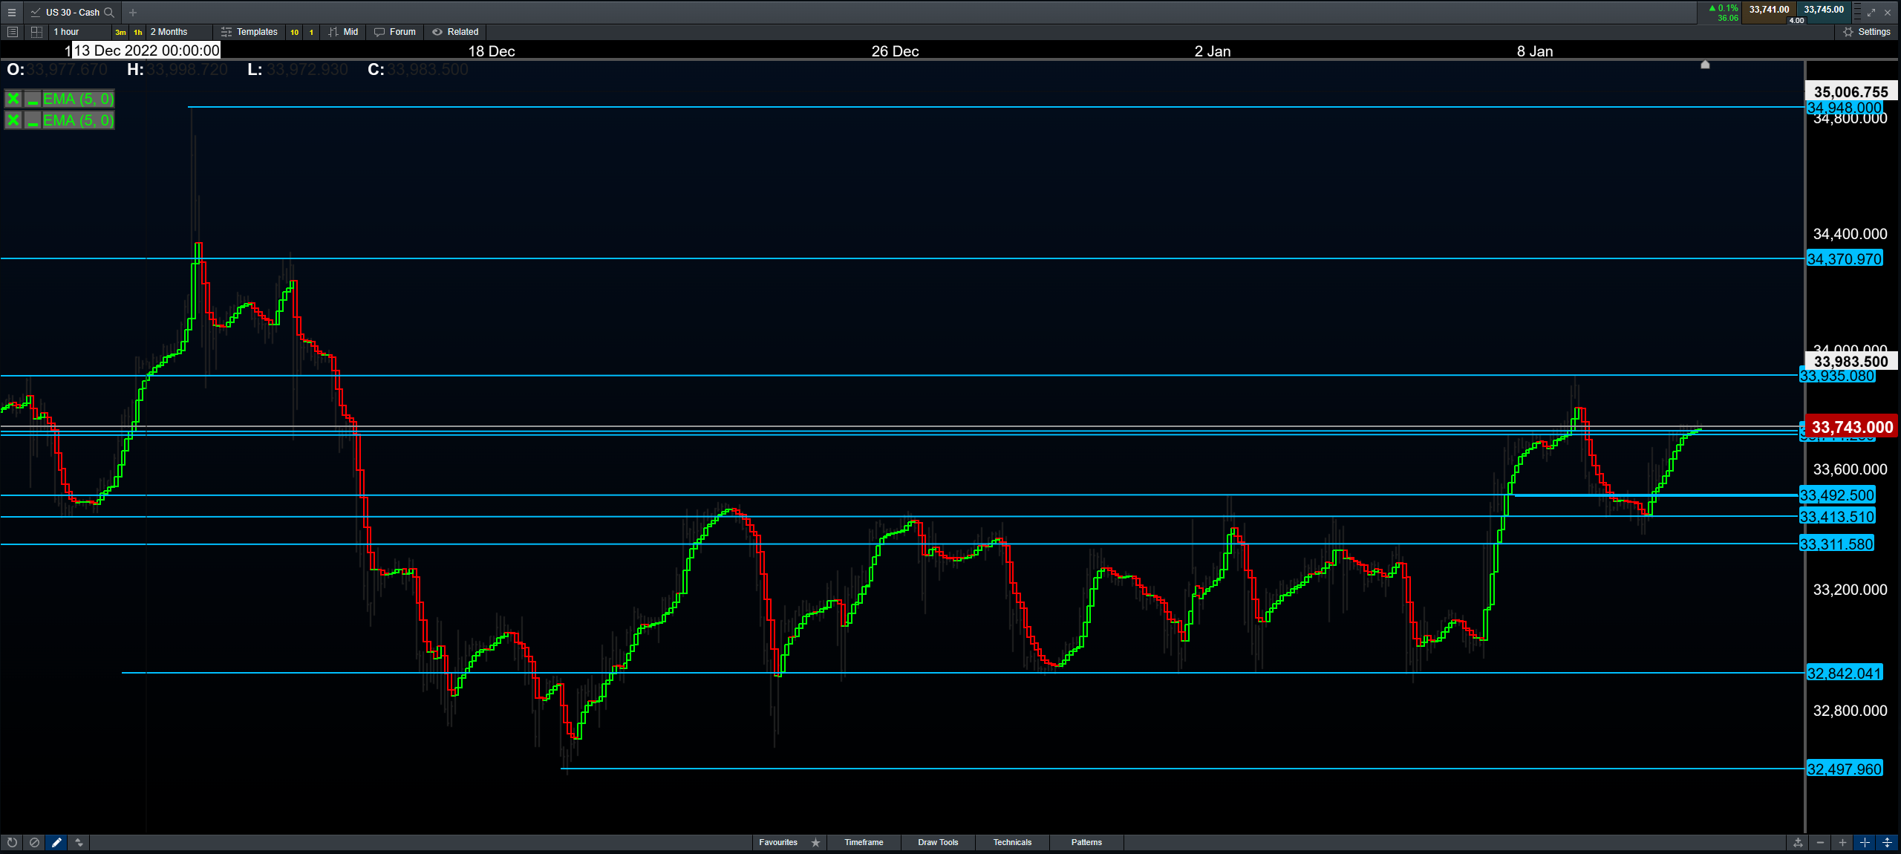Image resolution: width=1901 pixels, height=854 pixels.
Task: Click the clear drawings circle-slash icon
Action: 34,842
